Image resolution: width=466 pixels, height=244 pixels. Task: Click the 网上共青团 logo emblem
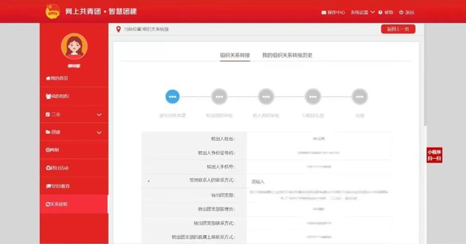(x=53, y=12)
